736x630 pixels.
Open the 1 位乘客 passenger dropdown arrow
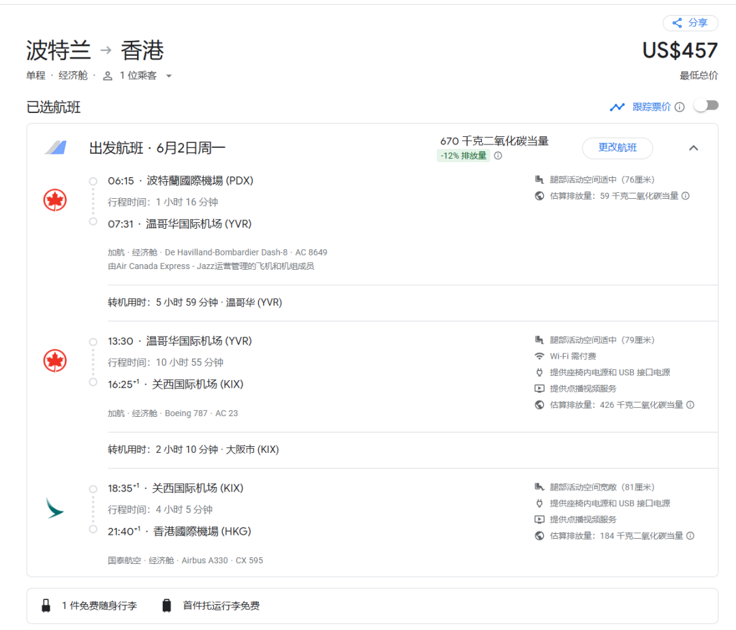[169, 76]
